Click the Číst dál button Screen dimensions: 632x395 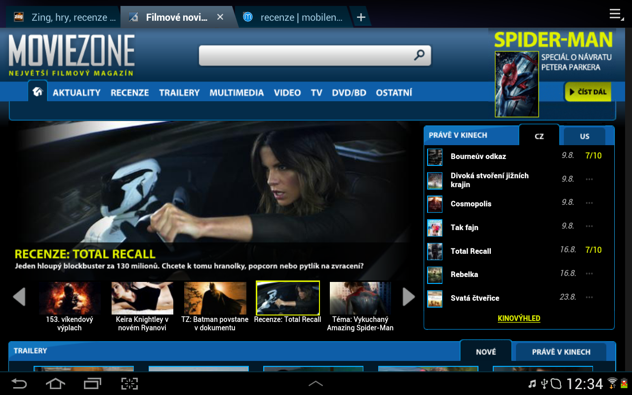588,92
